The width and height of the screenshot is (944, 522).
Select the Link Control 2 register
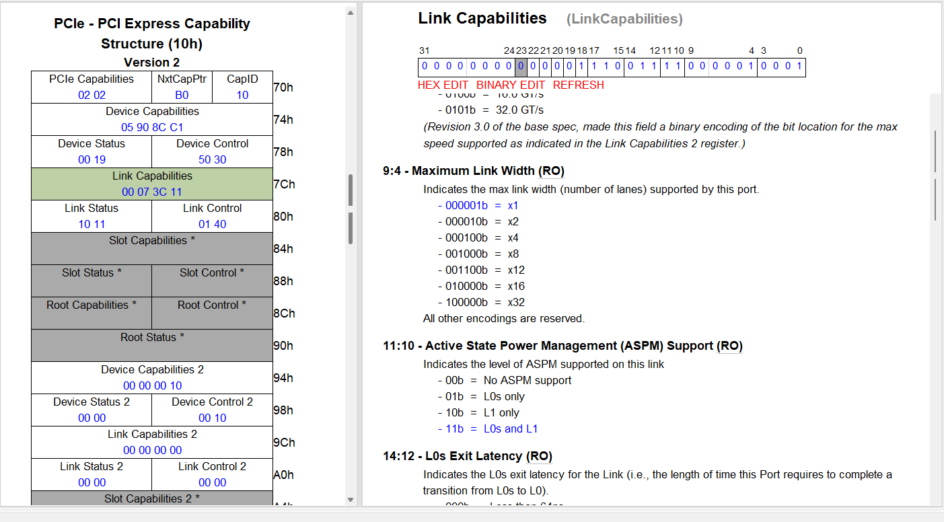[x=213, y=475]
